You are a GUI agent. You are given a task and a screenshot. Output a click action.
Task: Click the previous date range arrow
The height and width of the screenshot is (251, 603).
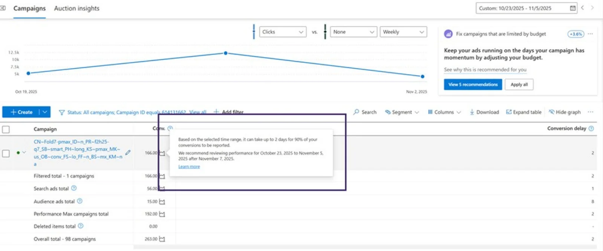tap(582, 8)
